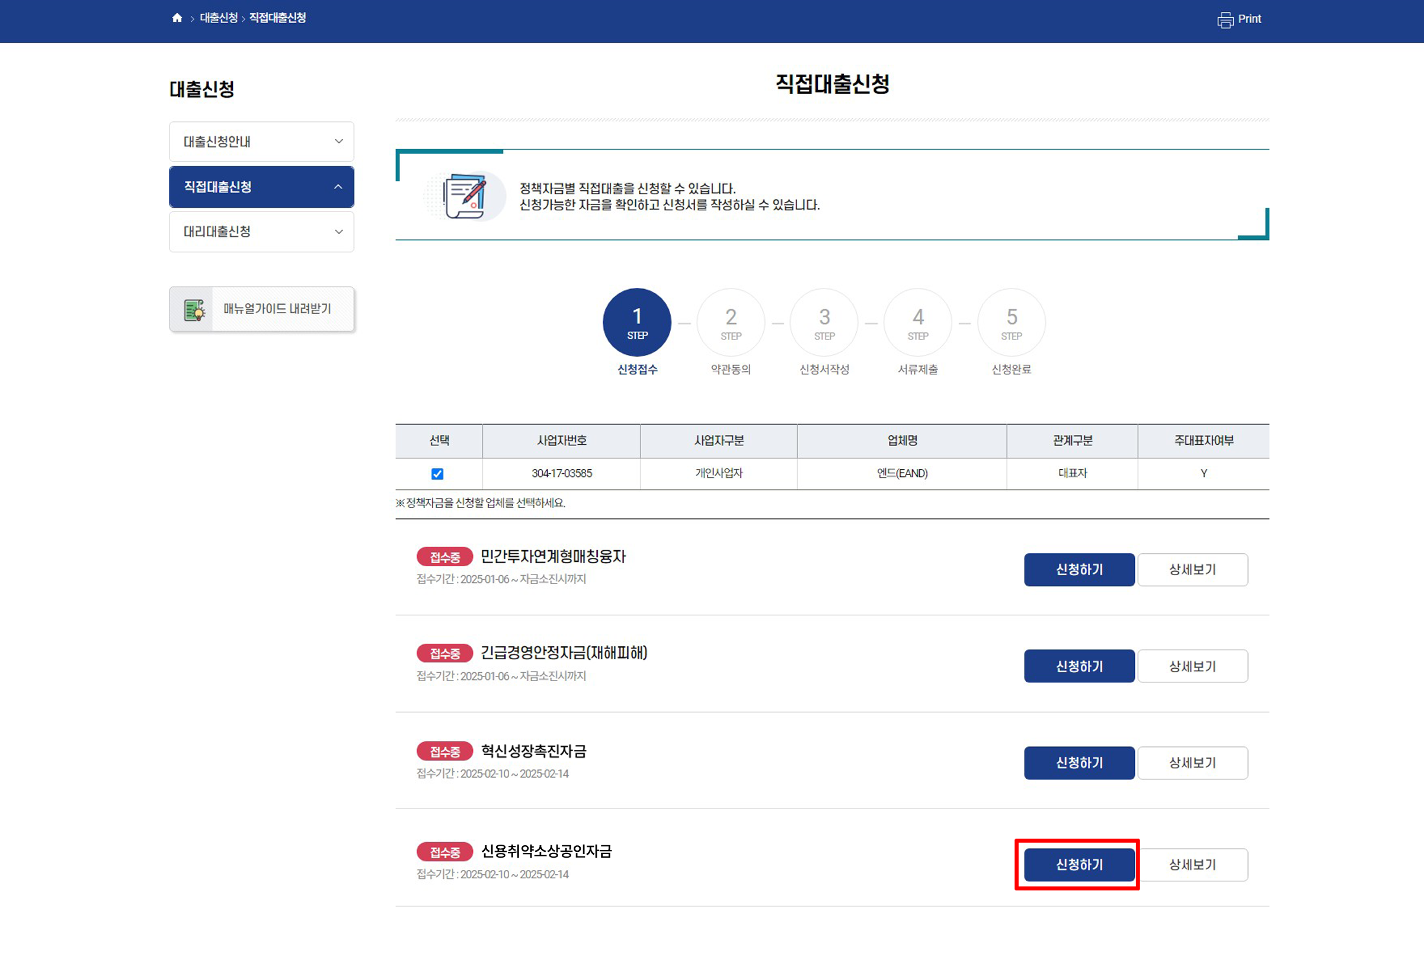View details of 혁신성장촉진자금
This screenshot has height=956, width=1424.
pos(1192,763)
